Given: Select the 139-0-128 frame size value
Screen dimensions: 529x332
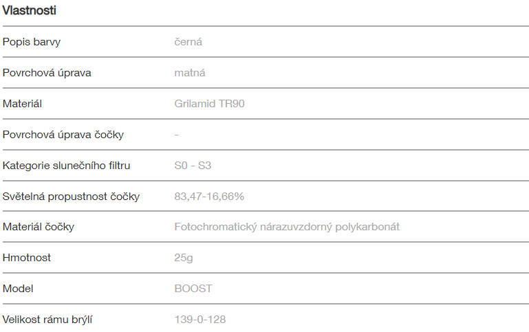Looking at the screenshot, I should tap(200, 320).
